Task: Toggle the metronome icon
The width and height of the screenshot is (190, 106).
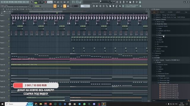Action: click(55, 2)
